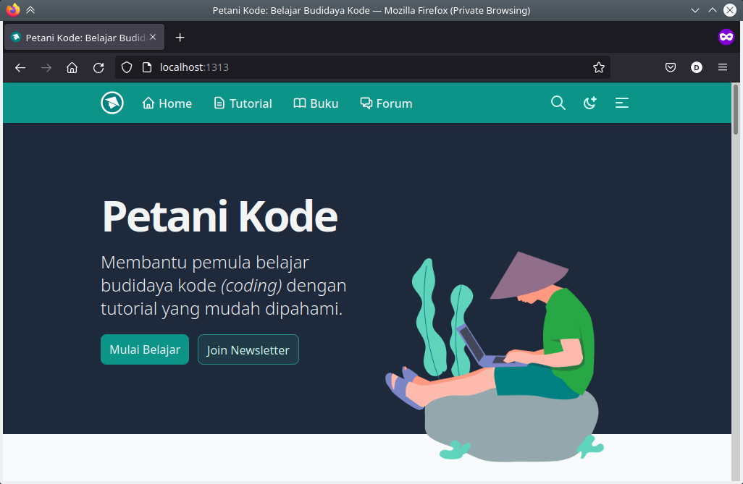Screen dimensions: 743x484
Task: Save the page to Pocket
Action: pyautogui.click(x=670, y=67)
